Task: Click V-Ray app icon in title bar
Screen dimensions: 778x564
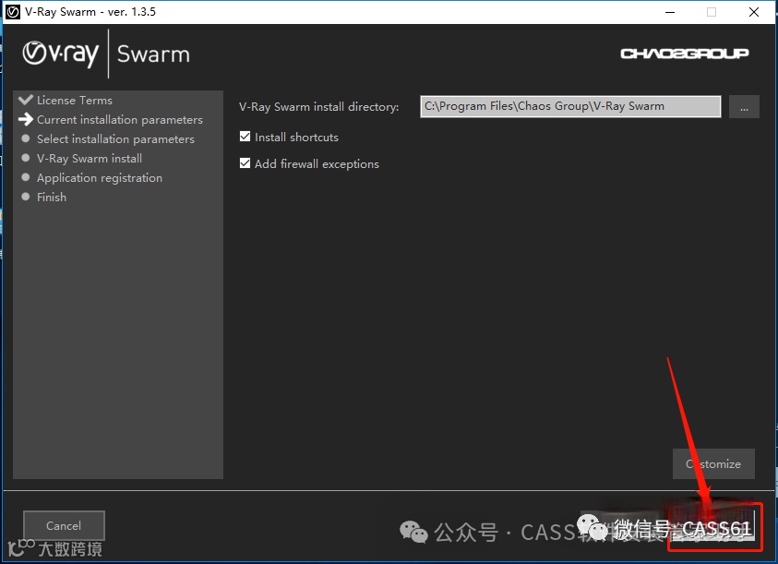Action: point(13,12)
